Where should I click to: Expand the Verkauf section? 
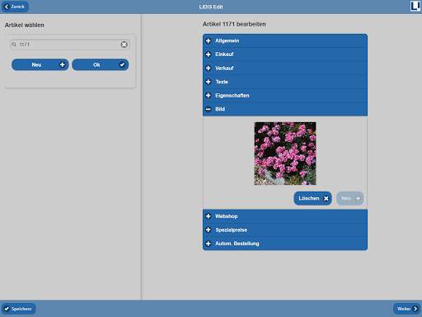(285, 69)
